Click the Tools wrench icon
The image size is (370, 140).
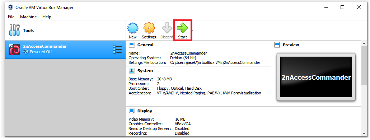click(14, 30)
